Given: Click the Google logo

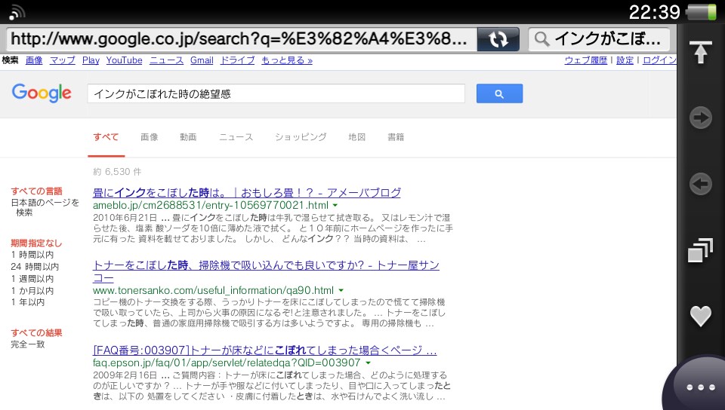Looking at the screenshot, I should (42, 93).
